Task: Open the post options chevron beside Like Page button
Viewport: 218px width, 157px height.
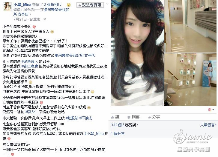Action: 107,4
